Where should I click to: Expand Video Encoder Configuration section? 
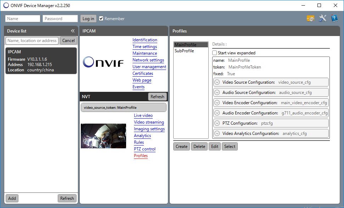[x=217, y=103]
